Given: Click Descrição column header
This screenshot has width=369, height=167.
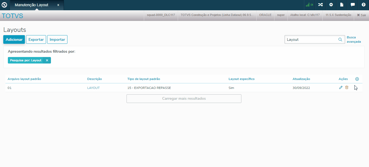Looking at the screenshot, I should (95, 79).
